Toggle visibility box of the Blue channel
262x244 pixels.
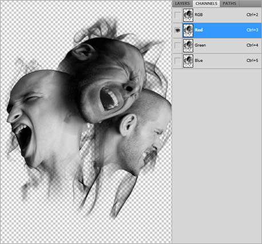point(177,61)
